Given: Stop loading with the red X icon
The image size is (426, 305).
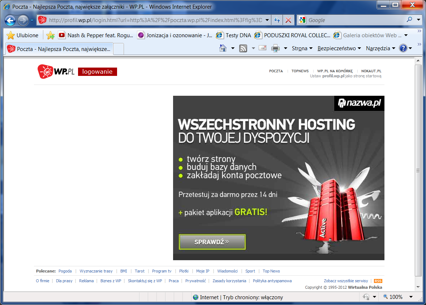Looking at the screenshot, I should tap(288, 20).
